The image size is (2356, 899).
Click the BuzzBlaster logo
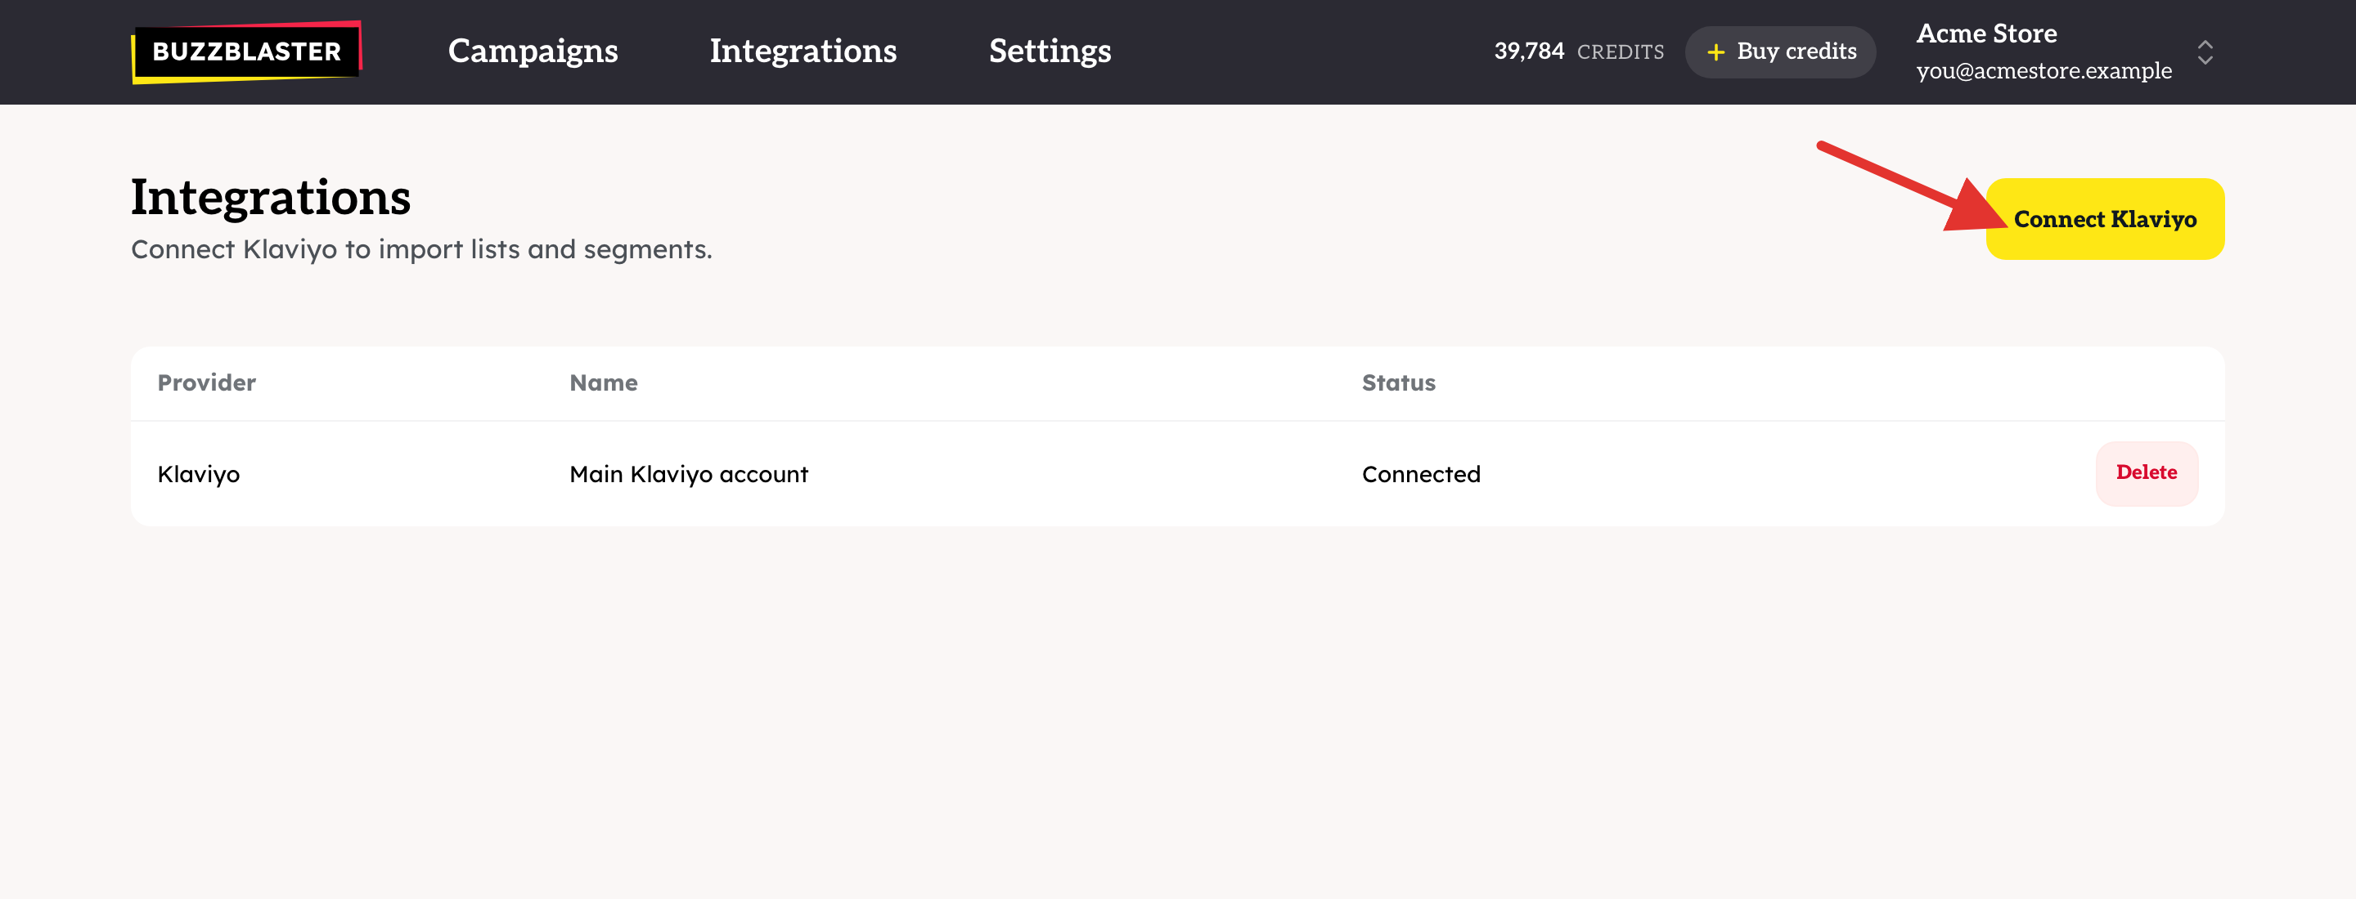click(x=247, y=52)
